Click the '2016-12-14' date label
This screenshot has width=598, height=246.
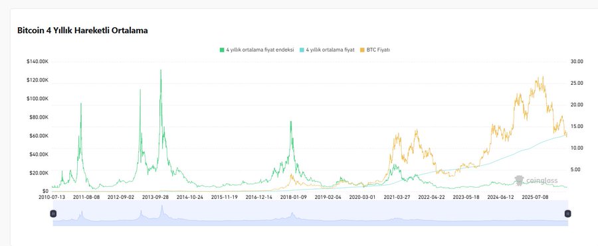259,197
